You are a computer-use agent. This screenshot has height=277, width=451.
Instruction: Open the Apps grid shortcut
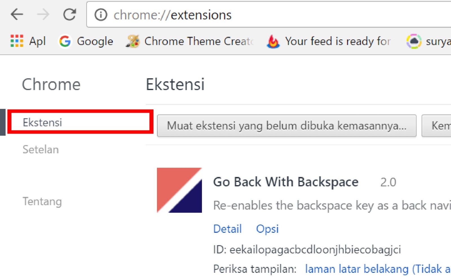click(x=17, y=41)
